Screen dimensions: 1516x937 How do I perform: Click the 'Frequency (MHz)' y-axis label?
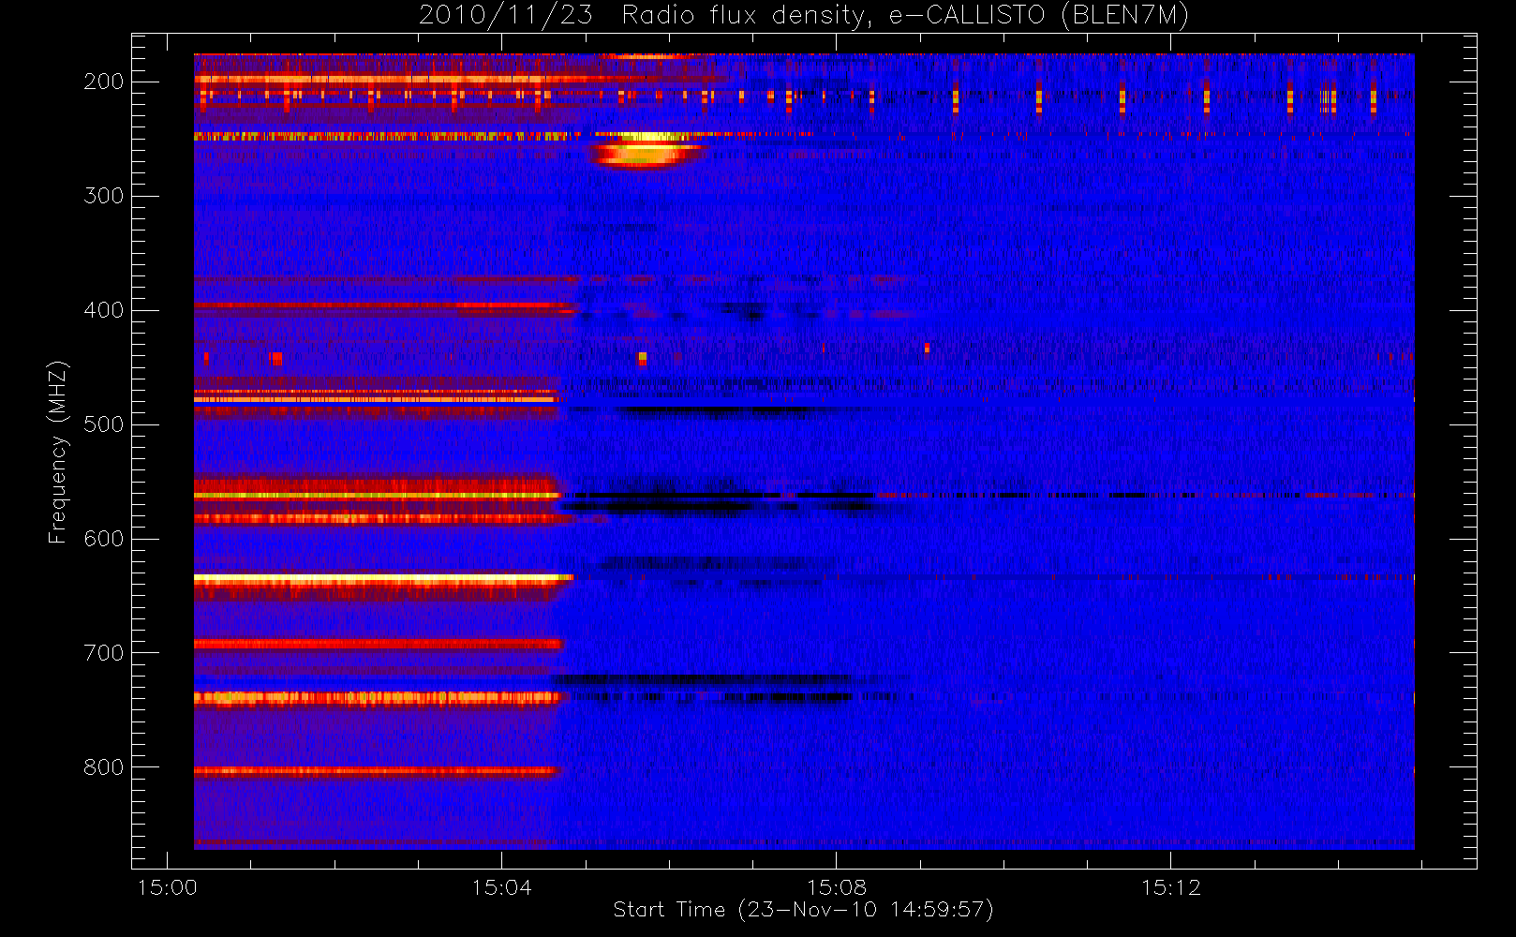tap(58, 452)
